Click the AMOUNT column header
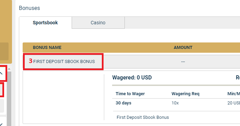 183,48
